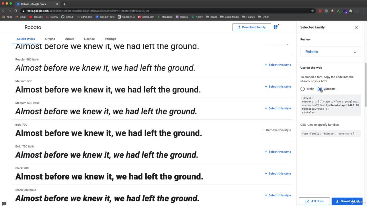Open the Netlify bookmark

(197, 17)
